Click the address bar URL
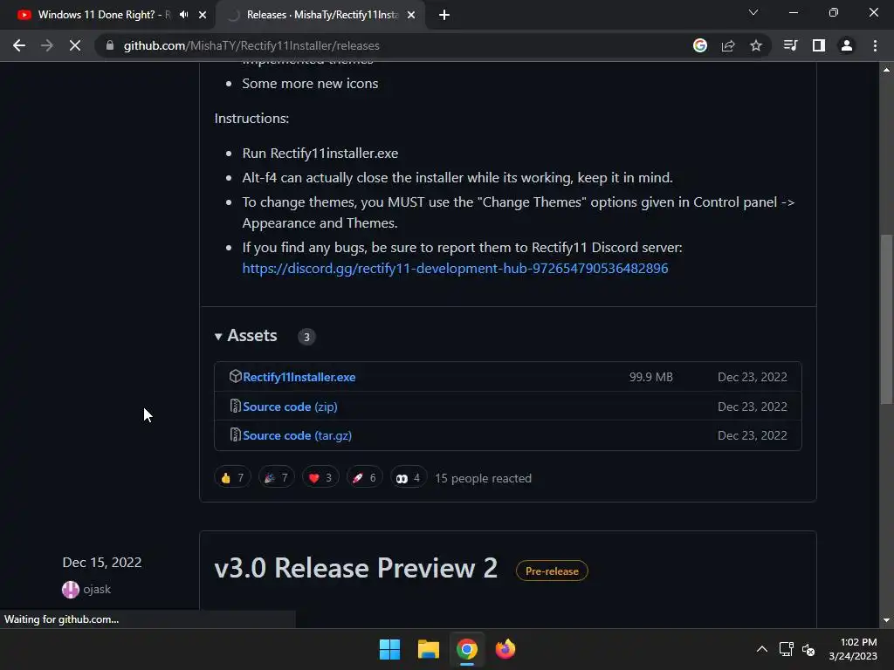 pyautogui.click(x=251, y=45)
